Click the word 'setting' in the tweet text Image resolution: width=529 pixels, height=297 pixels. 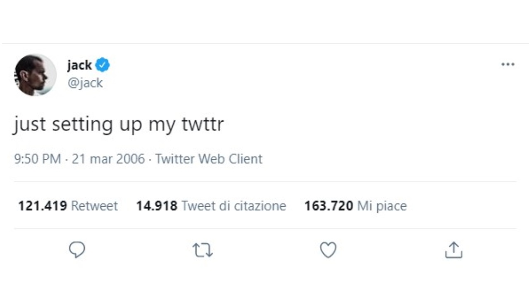click(82, 124)
